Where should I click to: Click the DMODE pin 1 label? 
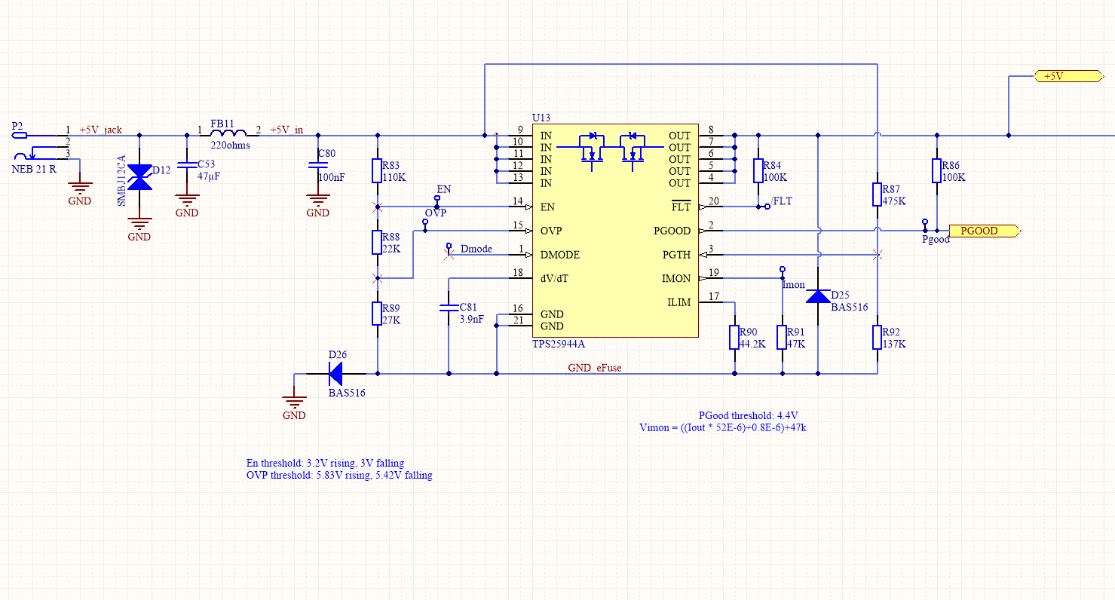pyautogui.click(x=560, y=255)
